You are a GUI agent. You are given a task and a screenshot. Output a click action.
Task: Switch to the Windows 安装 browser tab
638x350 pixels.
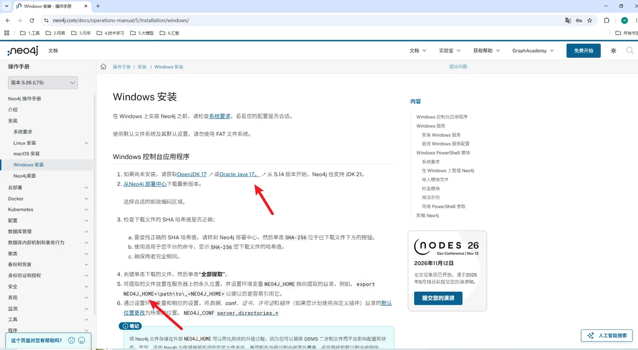coord(51,6)
